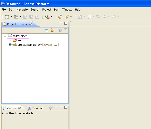The height and width of the screenshot is (129, 151).
Task: Open the Help menu
Action: (x=78, y=10)
